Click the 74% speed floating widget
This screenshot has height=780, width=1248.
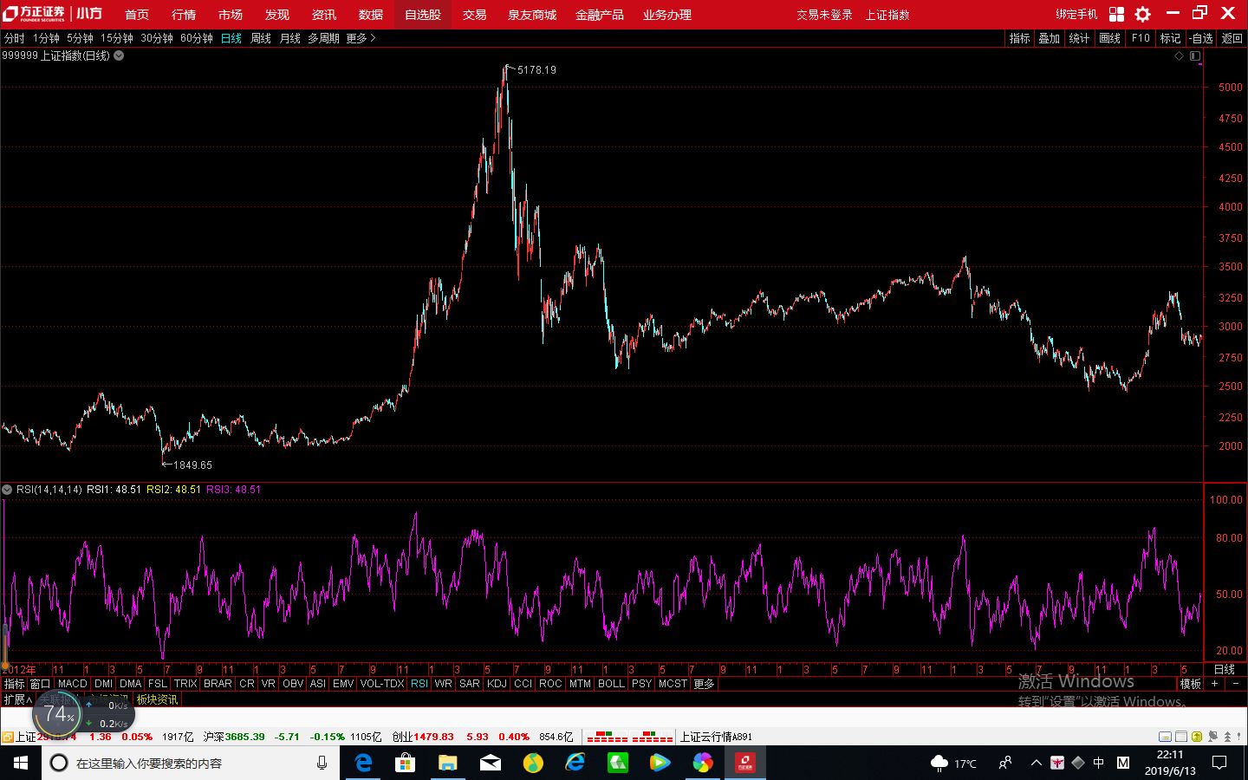[58, 715]
